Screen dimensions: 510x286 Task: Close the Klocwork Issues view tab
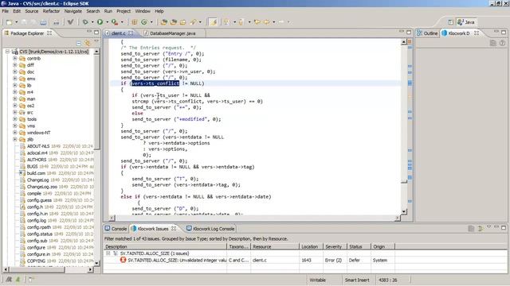pyautogui.click(x=174, y=228)
